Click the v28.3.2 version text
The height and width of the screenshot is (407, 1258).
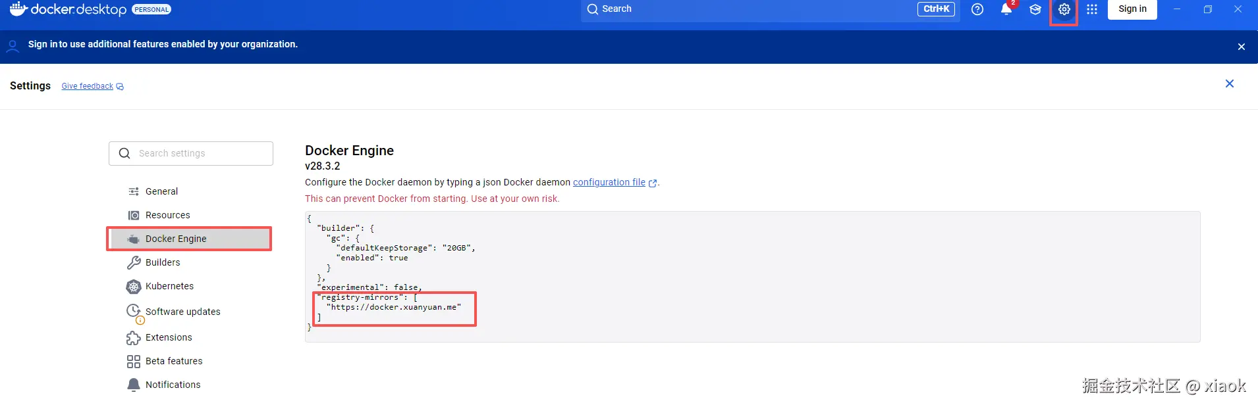pos(323,166)
